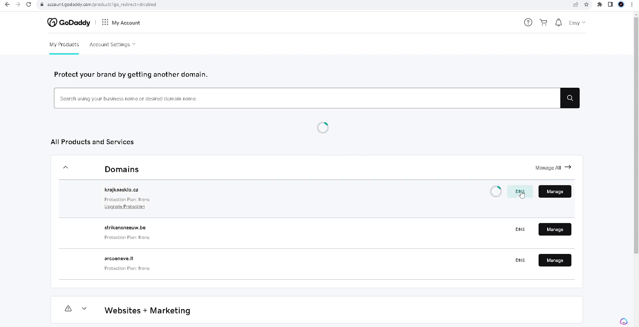The width and height of the screenshot is (639, 327).
Task: Open the browser extensions puzzle icon
Action: tap(599, 4)
